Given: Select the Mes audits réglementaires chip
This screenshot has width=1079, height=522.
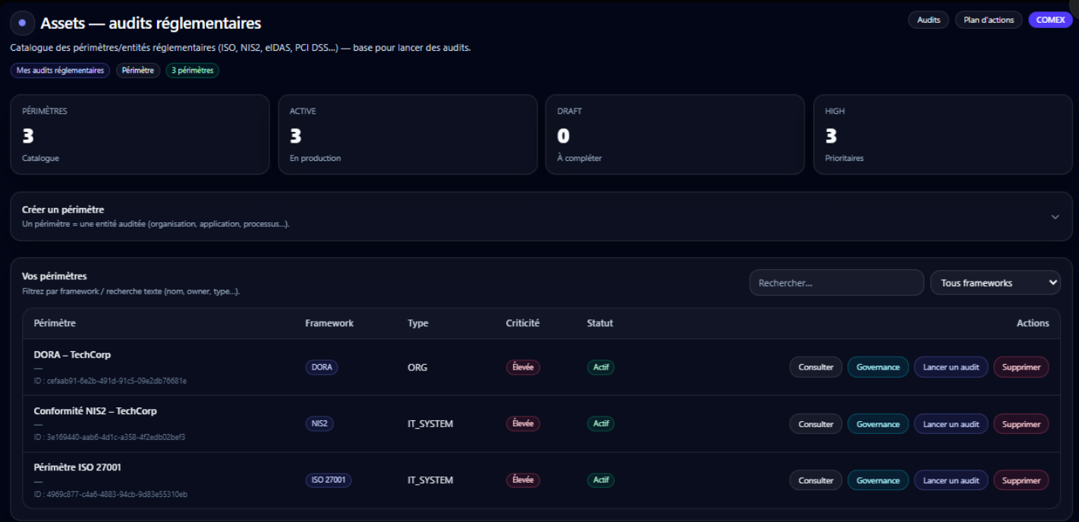Looking at the screenshot, I should pyautogui.click(x=60, y=71).
